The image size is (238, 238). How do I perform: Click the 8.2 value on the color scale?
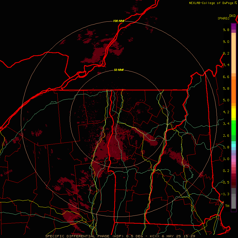coord(226,53)
